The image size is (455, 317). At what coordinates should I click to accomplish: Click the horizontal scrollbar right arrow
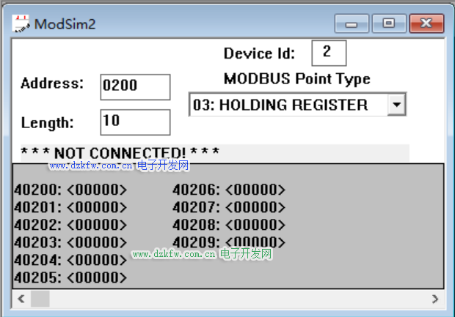coord(434,299)
